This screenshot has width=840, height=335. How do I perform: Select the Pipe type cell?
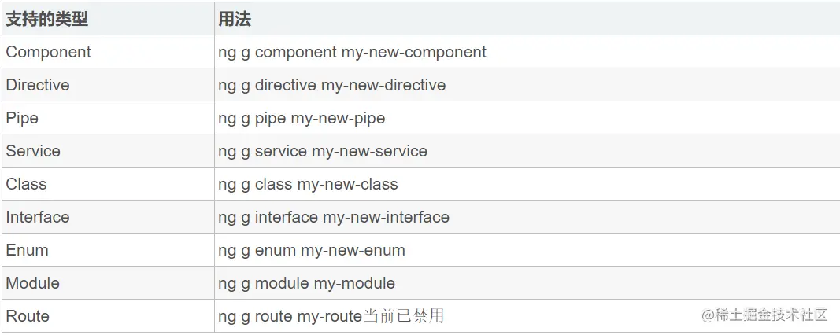(22, 118)
